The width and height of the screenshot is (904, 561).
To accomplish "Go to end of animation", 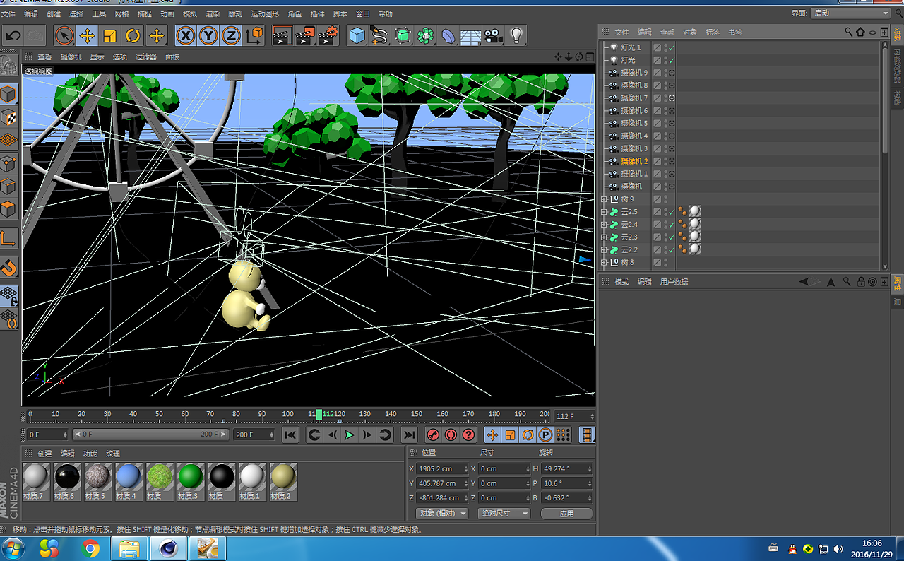I will click(409, 435).
